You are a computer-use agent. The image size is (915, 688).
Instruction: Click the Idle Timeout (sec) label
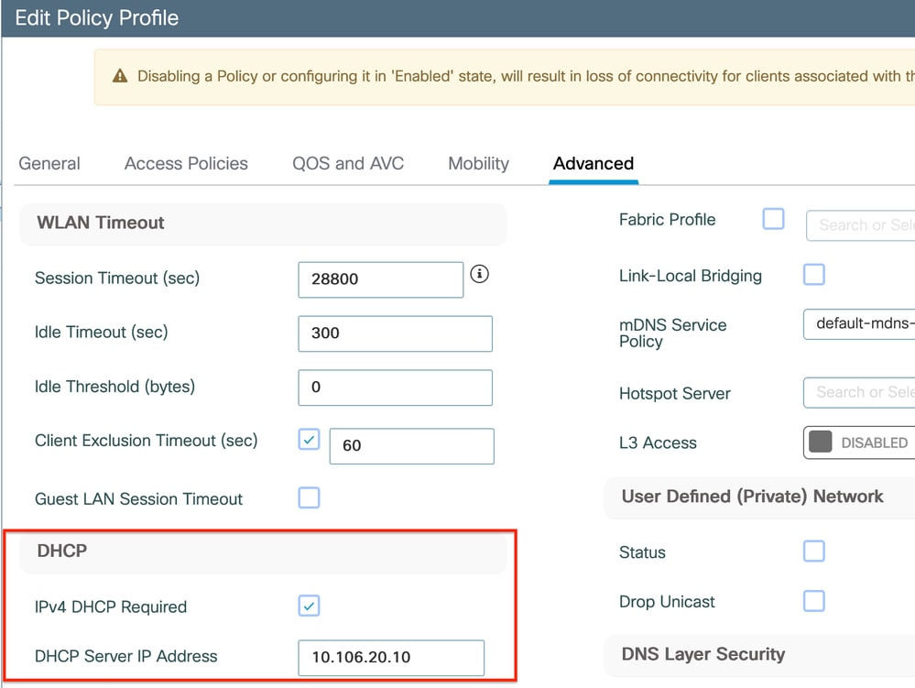pyautogui.click(x=102, y=332)
